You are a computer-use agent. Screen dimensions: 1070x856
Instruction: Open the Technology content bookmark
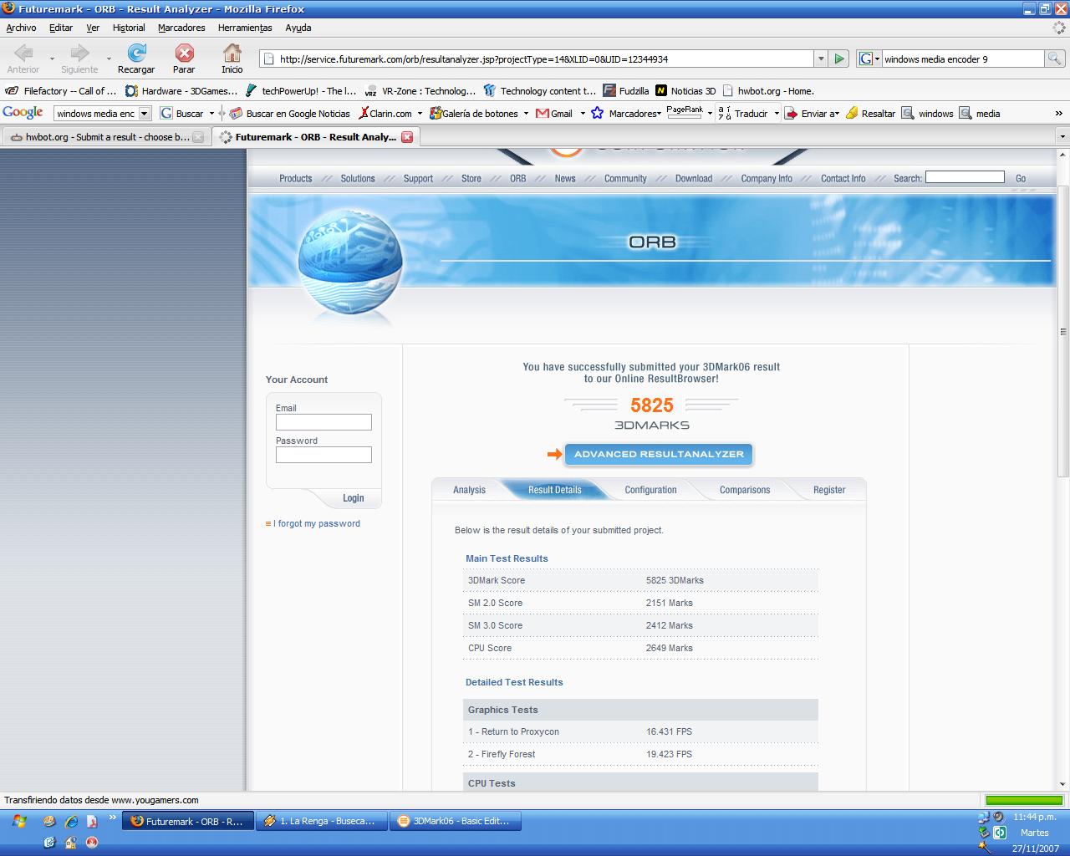pyautogui.click(x=540, y=91)
